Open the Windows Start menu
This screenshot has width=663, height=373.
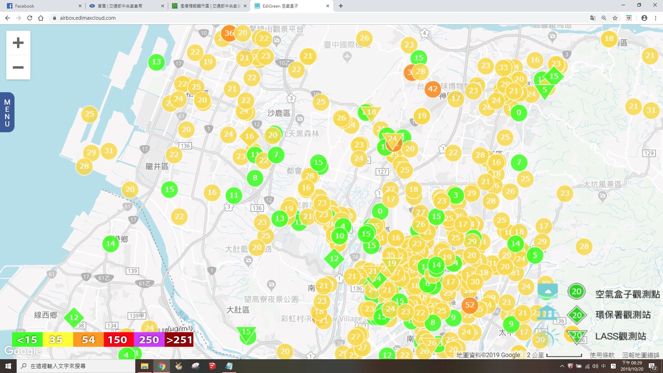click(x=8, y=366)
